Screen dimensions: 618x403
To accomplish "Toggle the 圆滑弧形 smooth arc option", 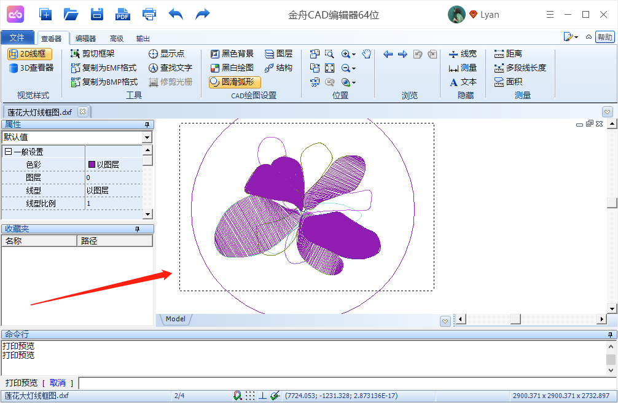I will tap(235, 82).
